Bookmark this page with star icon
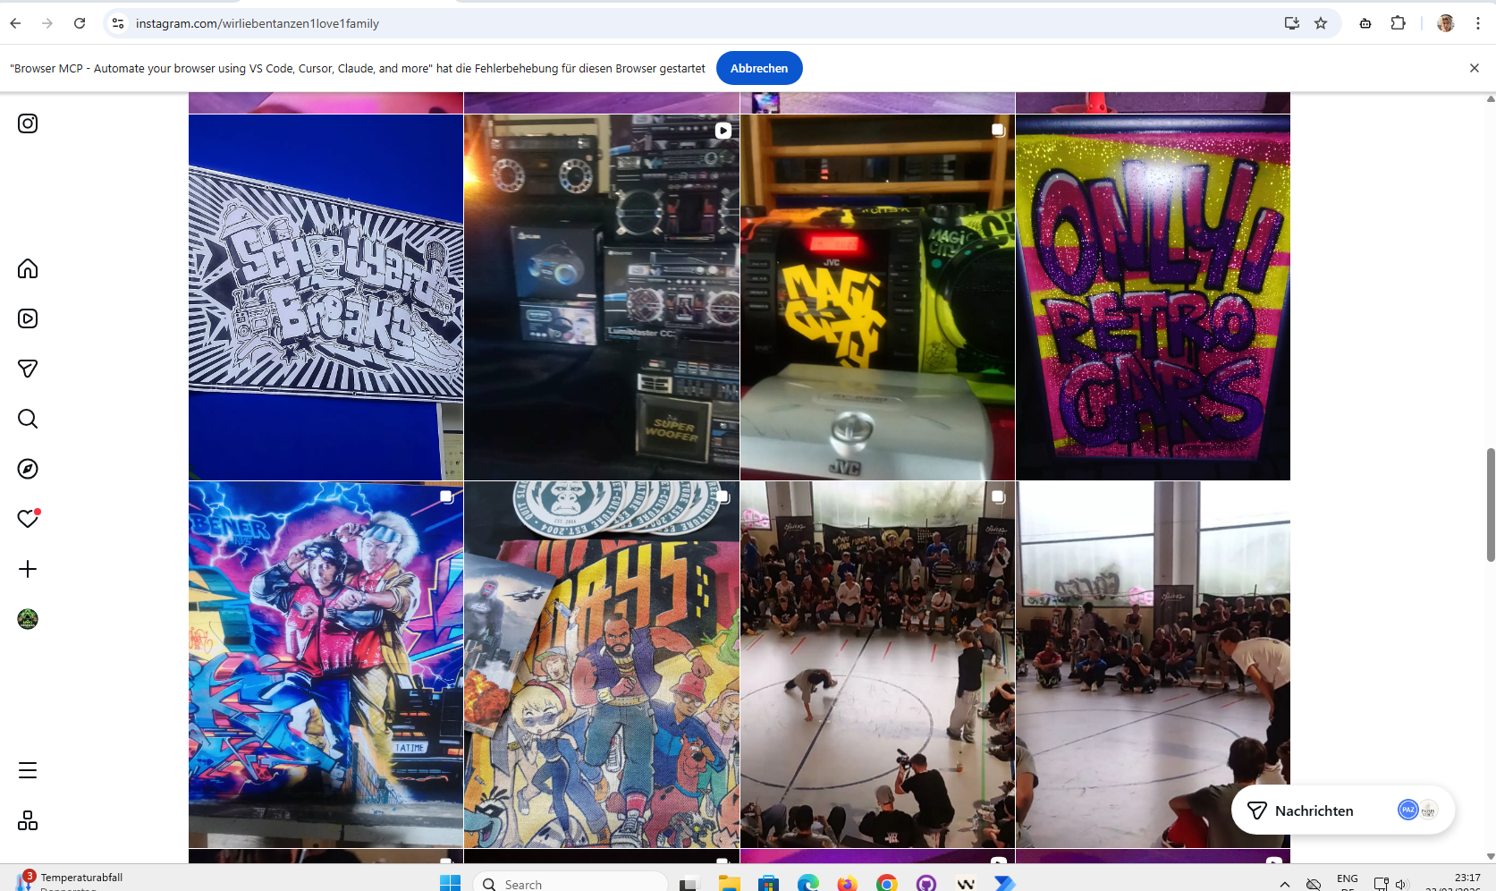1496x891 pixels. (x=1321, y=23)
